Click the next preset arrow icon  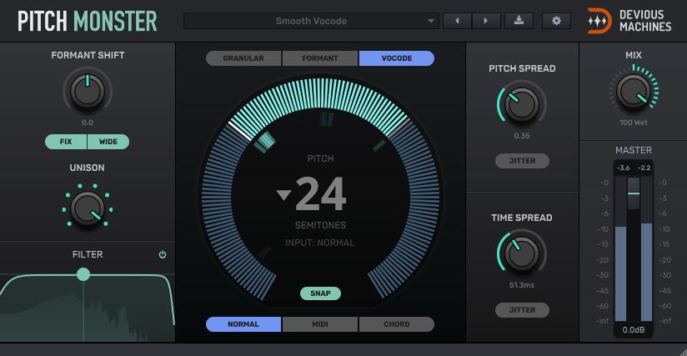tap(486, 21)
